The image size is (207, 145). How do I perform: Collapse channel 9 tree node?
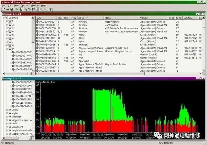click(7, 49)
